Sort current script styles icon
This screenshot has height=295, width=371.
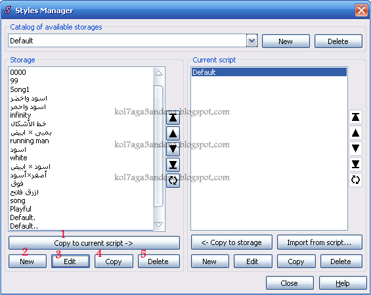[355, 180]
